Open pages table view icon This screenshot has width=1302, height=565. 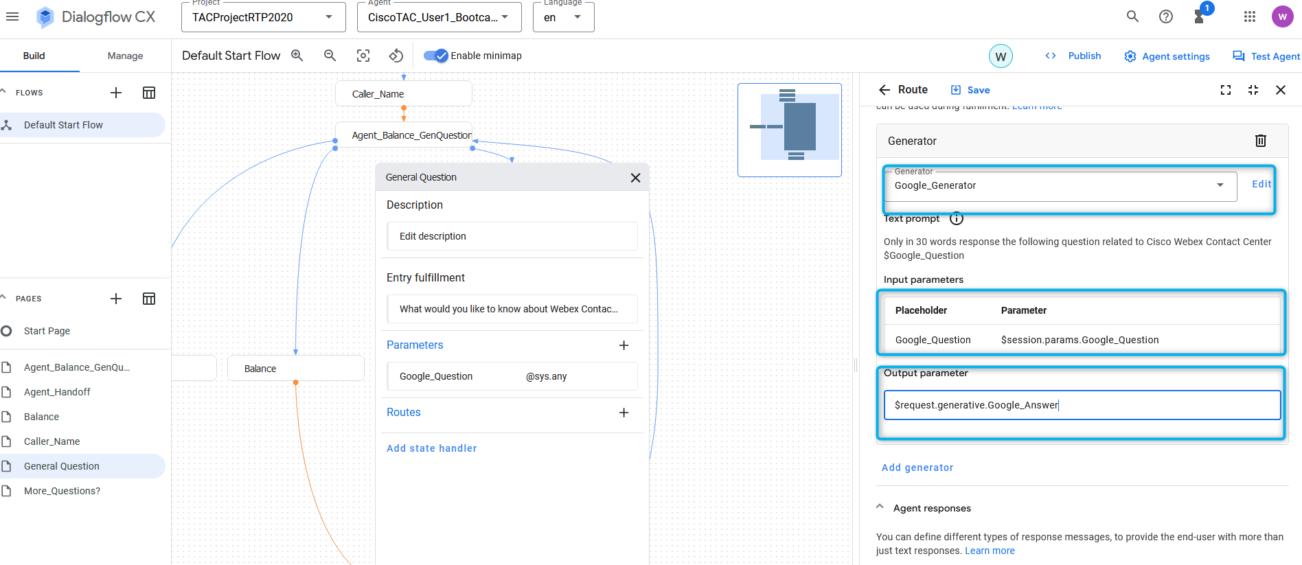(149, 299)
